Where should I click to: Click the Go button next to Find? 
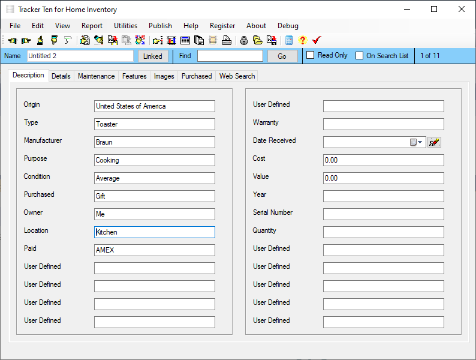pyautogui.click(x=282, y=56)
